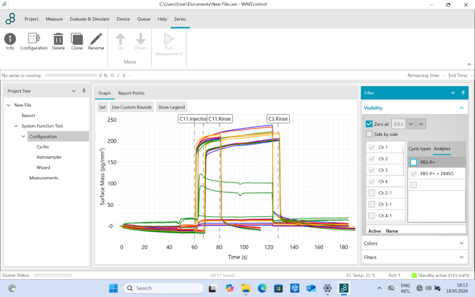Pin the Filter panel
Screen dimensions: 475x297
click(463, 93)
